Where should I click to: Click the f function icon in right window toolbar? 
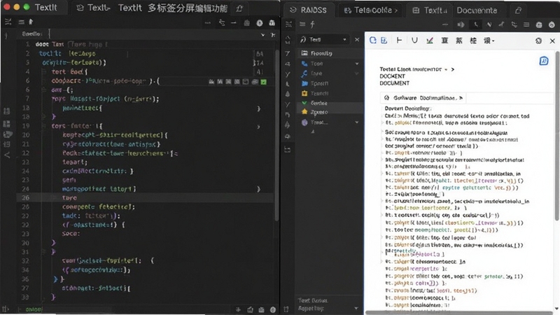tap(312, 24)
